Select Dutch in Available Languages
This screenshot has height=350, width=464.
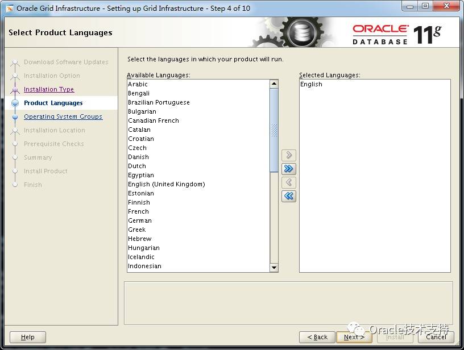click(x=198, y=166)
